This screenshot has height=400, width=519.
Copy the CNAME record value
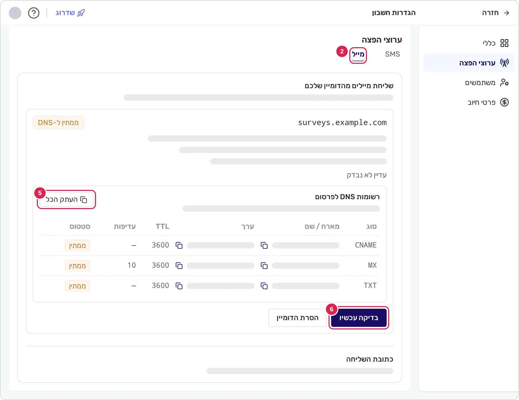pyautogui.click(x=179, y=245)
